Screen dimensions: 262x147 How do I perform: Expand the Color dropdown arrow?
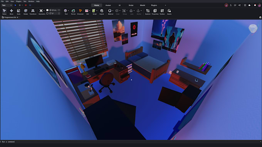120,11
